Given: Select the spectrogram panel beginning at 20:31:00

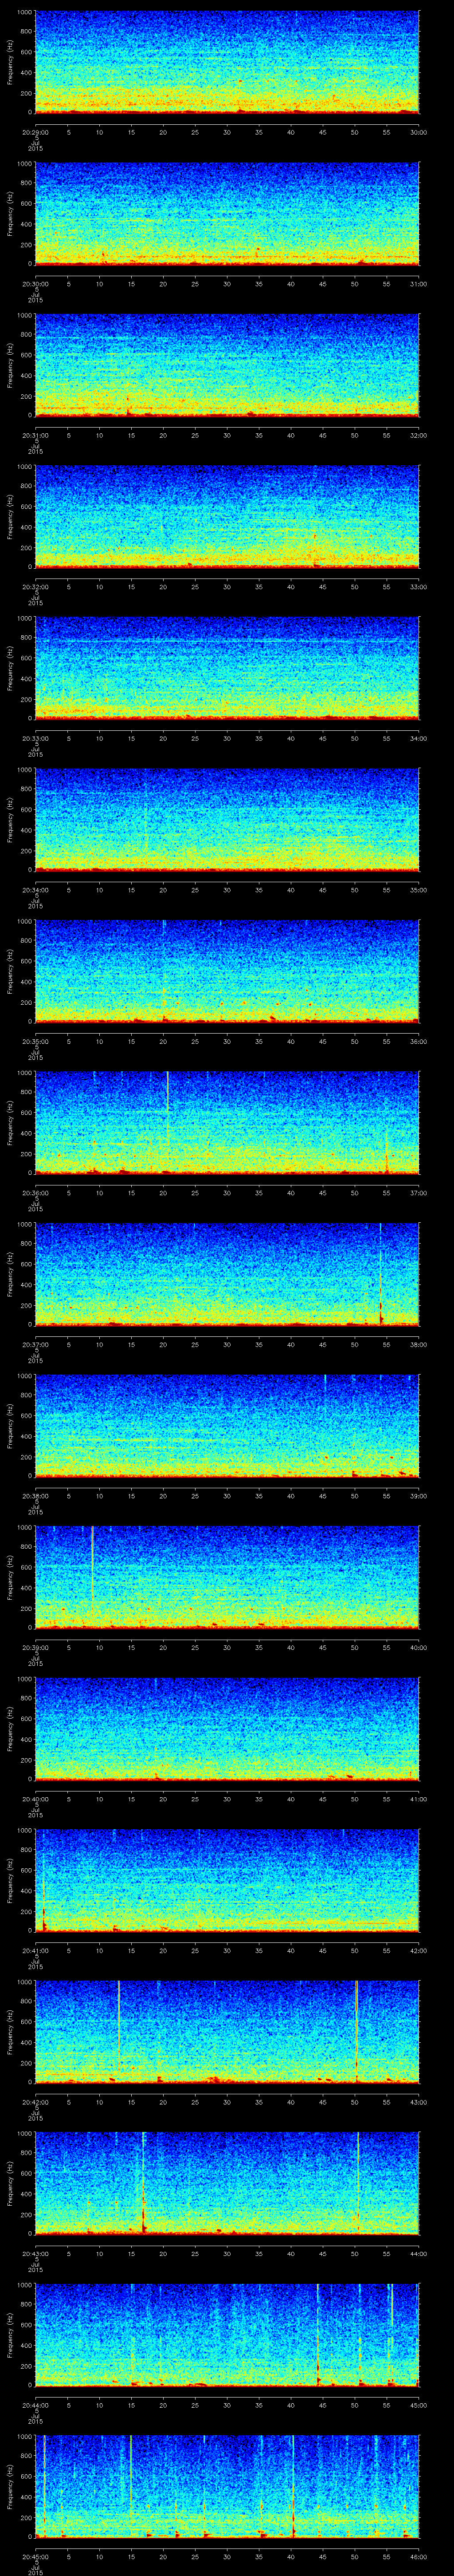Looking at the screenshot, I should point(227,365).
